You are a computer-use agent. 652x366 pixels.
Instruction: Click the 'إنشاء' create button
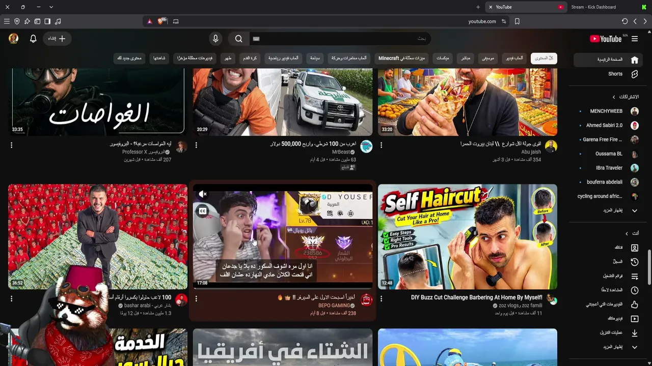tap(57, 39)
